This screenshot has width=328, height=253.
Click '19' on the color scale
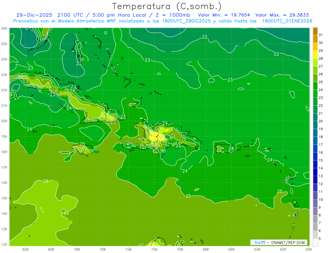[x=321, y=129]
